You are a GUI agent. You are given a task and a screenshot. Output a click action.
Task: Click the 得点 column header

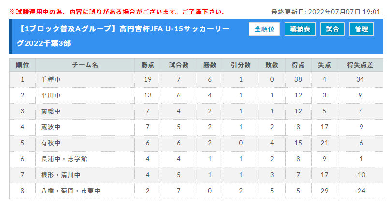pyautogui.click(x=298, y=65)
